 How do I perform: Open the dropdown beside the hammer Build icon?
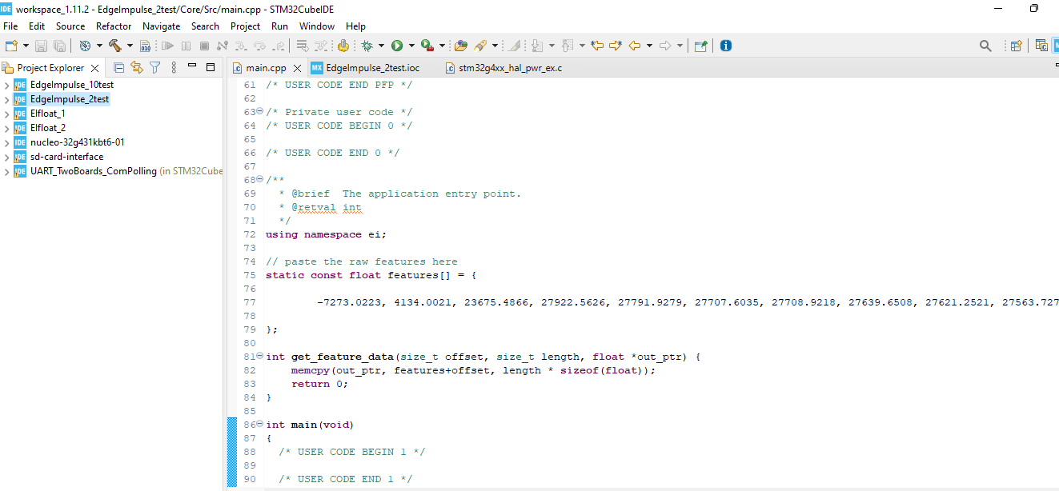129,46
